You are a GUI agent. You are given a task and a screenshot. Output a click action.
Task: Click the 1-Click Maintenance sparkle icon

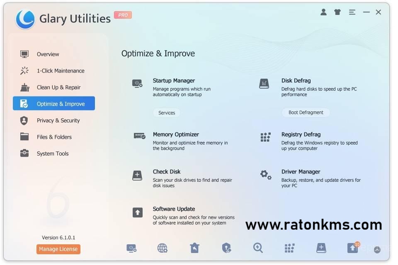pyautogui.click(x=24, y=71)
